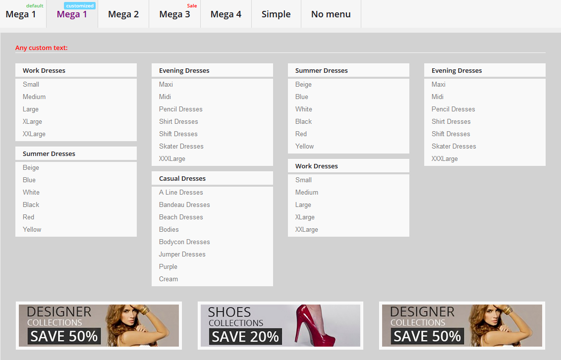561x360 pixels.
Task: Click the Summer Dresses heading in the third column
Action: (322, 70)
